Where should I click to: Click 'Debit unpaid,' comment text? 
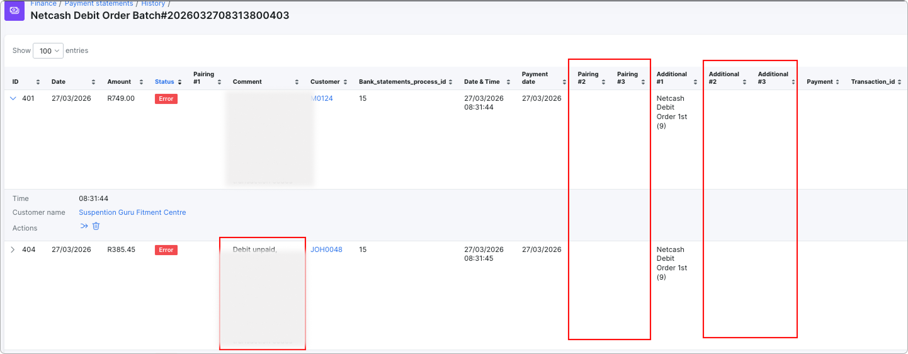pos(255,250)
